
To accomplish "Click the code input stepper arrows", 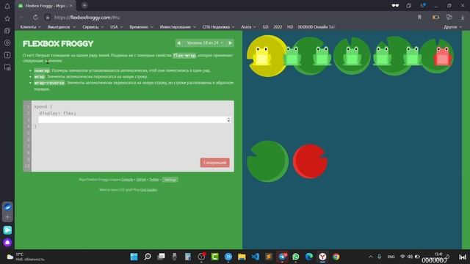I will pyautogui.click(x=228, y=120).
